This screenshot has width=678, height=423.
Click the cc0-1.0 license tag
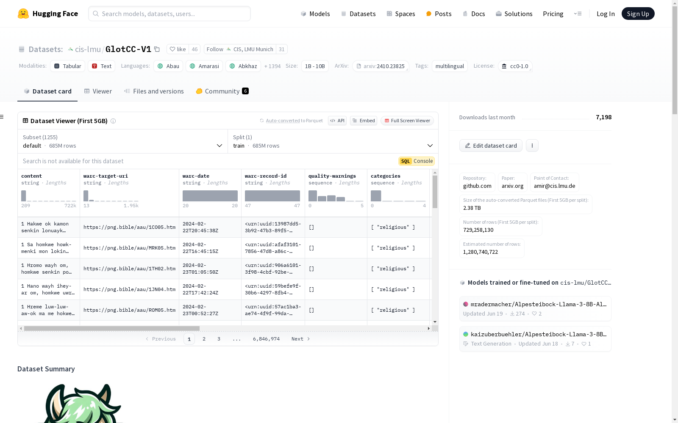[x=515, y=66]
